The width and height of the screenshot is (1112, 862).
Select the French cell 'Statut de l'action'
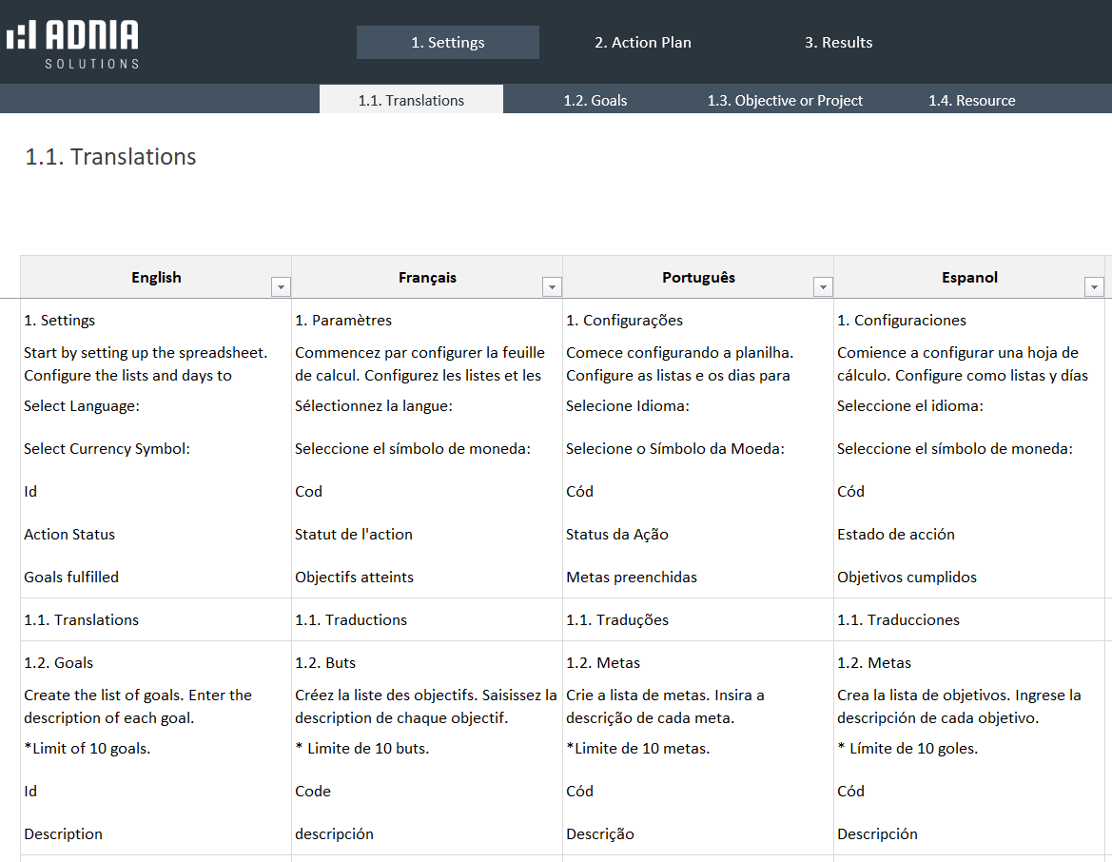(354, 535)
